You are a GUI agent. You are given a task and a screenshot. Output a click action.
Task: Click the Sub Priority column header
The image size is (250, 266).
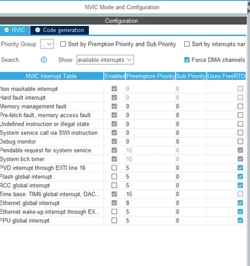click(x=191, y=76)
